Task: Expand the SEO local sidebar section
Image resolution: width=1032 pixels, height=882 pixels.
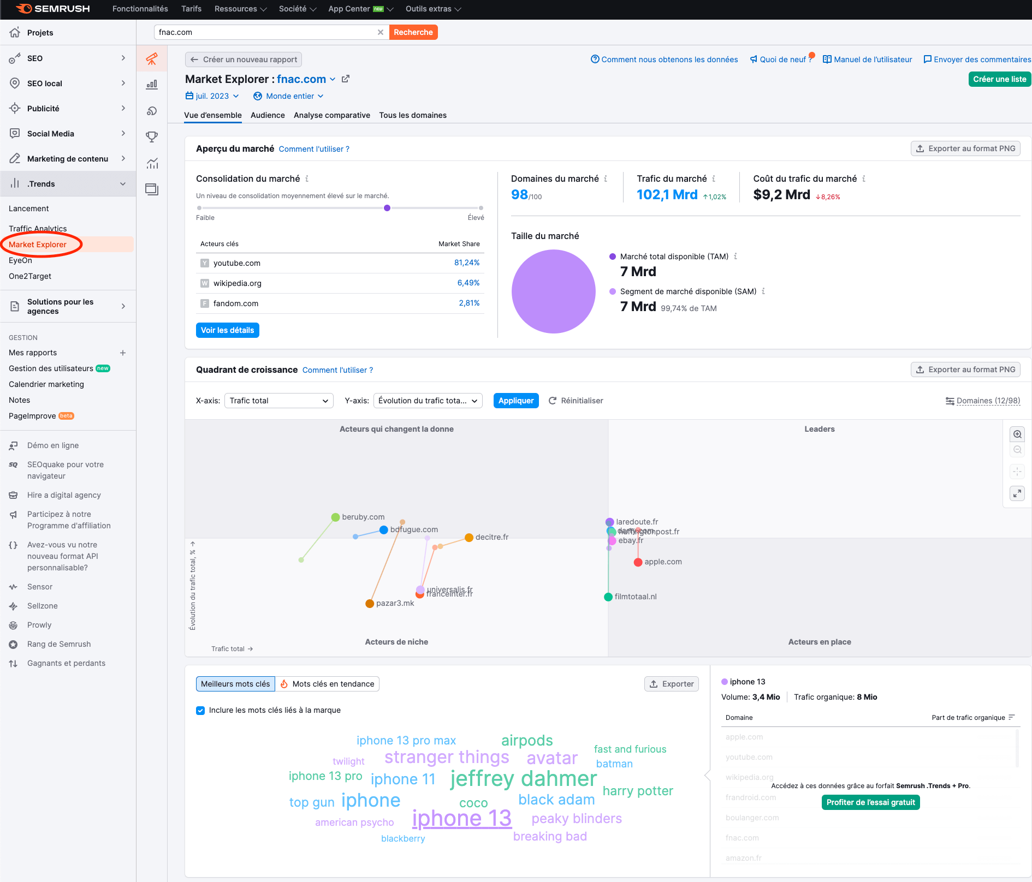Action: point(68,84)
